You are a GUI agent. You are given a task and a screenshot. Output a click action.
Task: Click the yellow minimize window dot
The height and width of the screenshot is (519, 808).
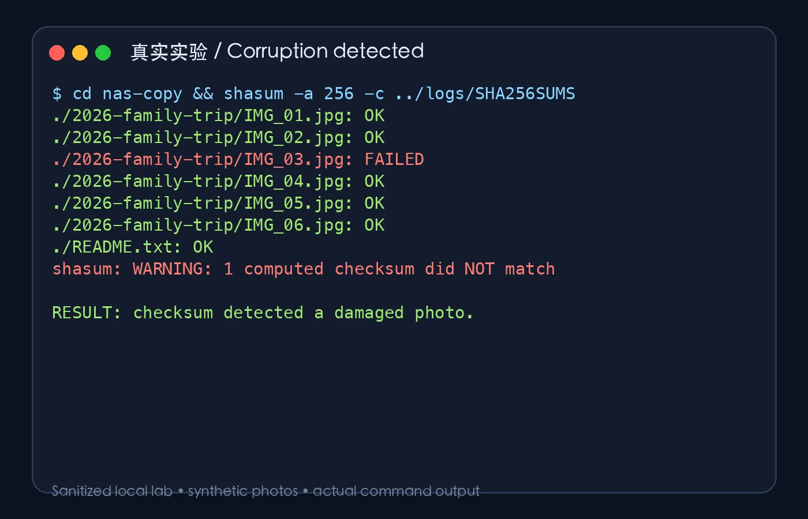[80, 53]
